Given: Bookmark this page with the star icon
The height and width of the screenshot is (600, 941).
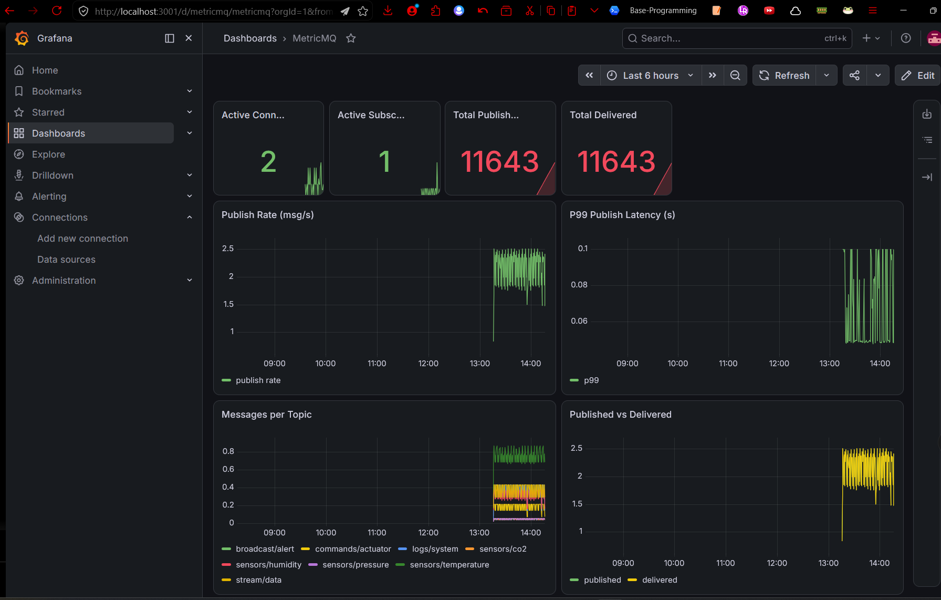Looking at the screenshot, I should click(x=363, y=11).
